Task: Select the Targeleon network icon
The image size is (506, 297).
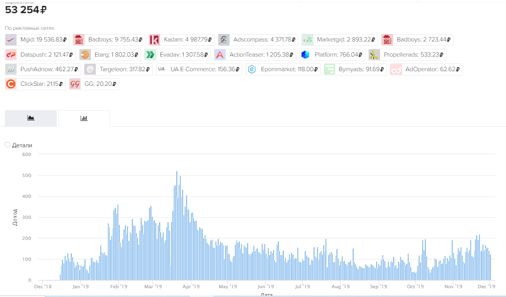Action: pyautogui.click(x=90, y=69)
